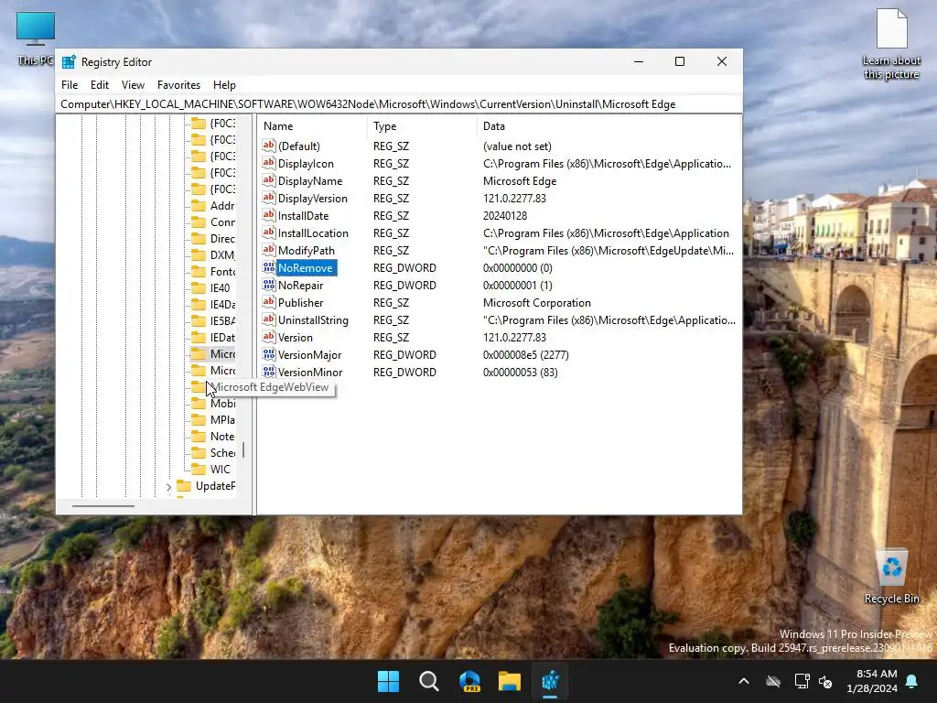The width and height of the screenshot is (937, 703).
Task: Click the tree pane vertical scrollbar thumb
Action: [x=243, y=449]
